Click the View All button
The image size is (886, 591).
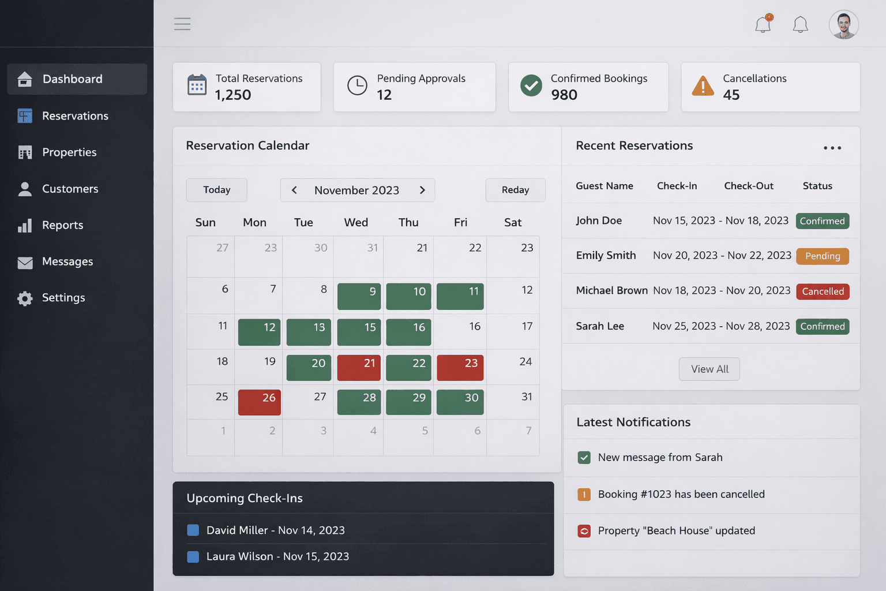[x=709, y=369]
